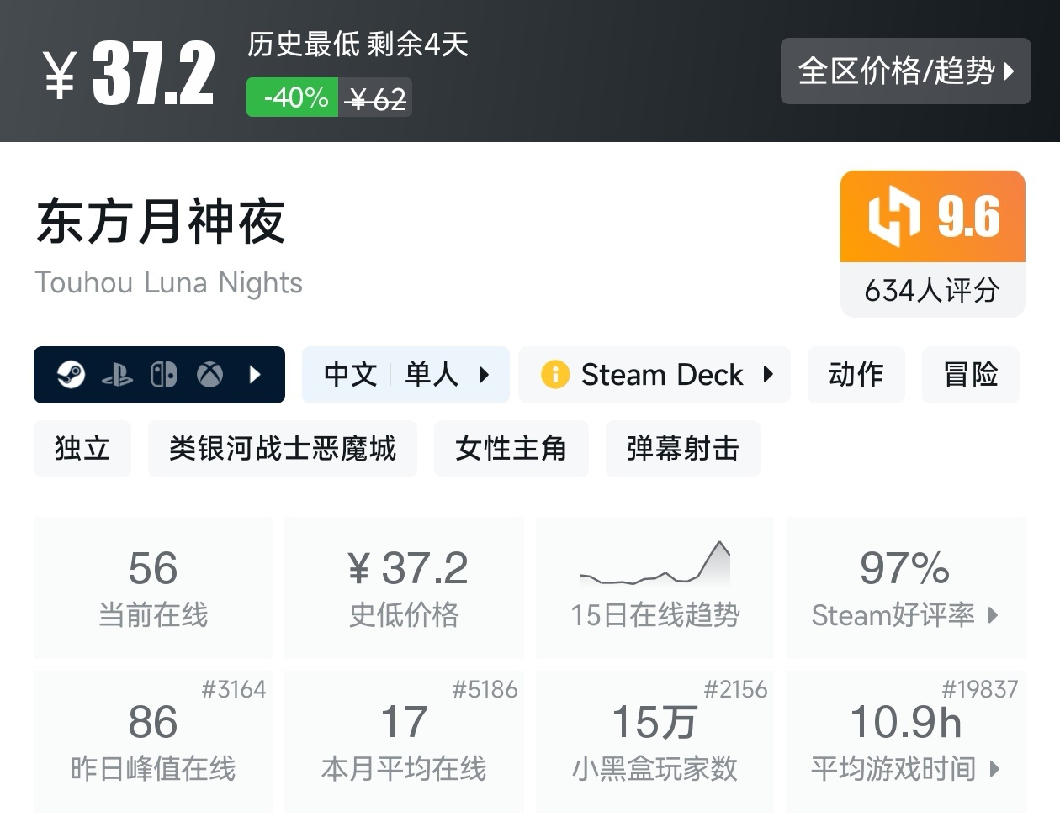Click the Steam Deck yellow info icon
This screenshot has width=1060, height=827.
coord(555,375)
